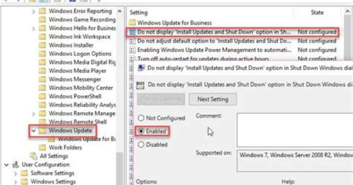Select the Enabled radio option
Viewport: 353px width, 185px height.
coord(141,131)
